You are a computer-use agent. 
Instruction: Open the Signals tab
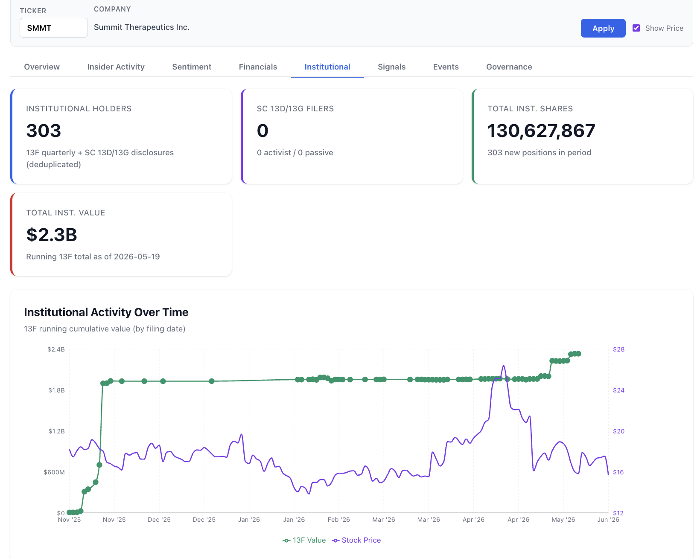pyautogui.click(x=391, y=67)
